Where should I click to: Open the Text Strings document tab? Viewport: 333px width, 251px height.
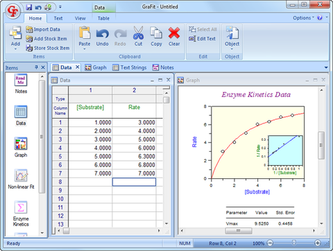130,67
